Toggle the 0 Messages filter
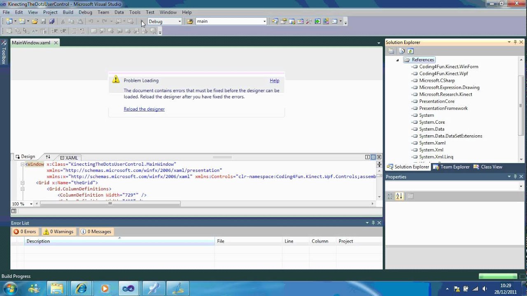 tap(96, 231)
